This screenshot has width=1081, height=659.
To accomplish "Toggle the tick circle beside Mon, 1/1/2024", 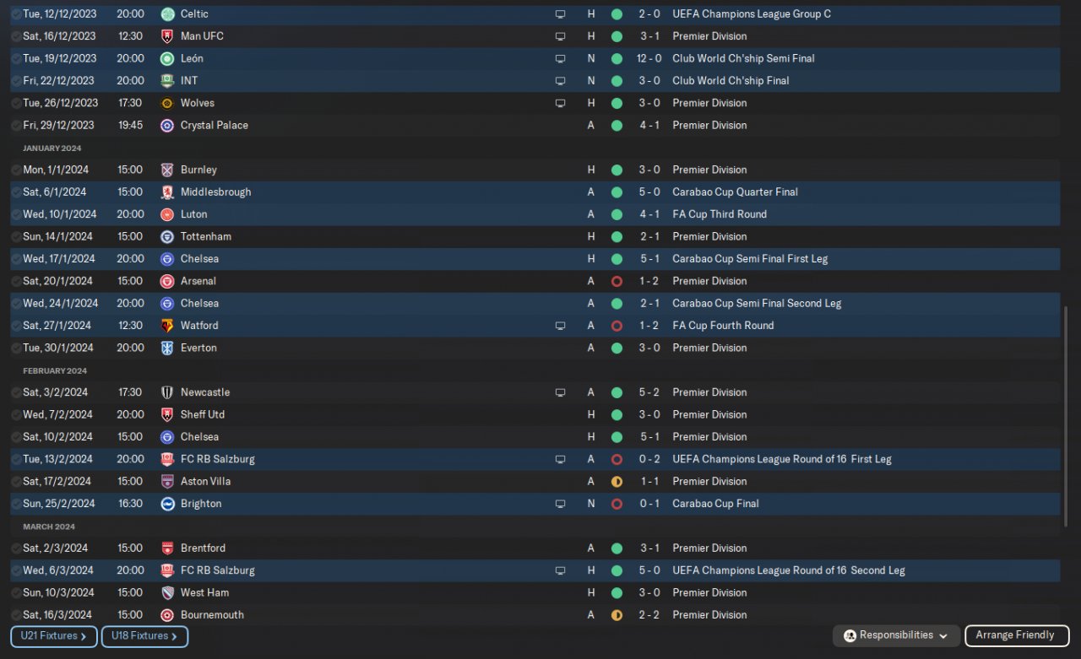I will (x=17, y=170).
